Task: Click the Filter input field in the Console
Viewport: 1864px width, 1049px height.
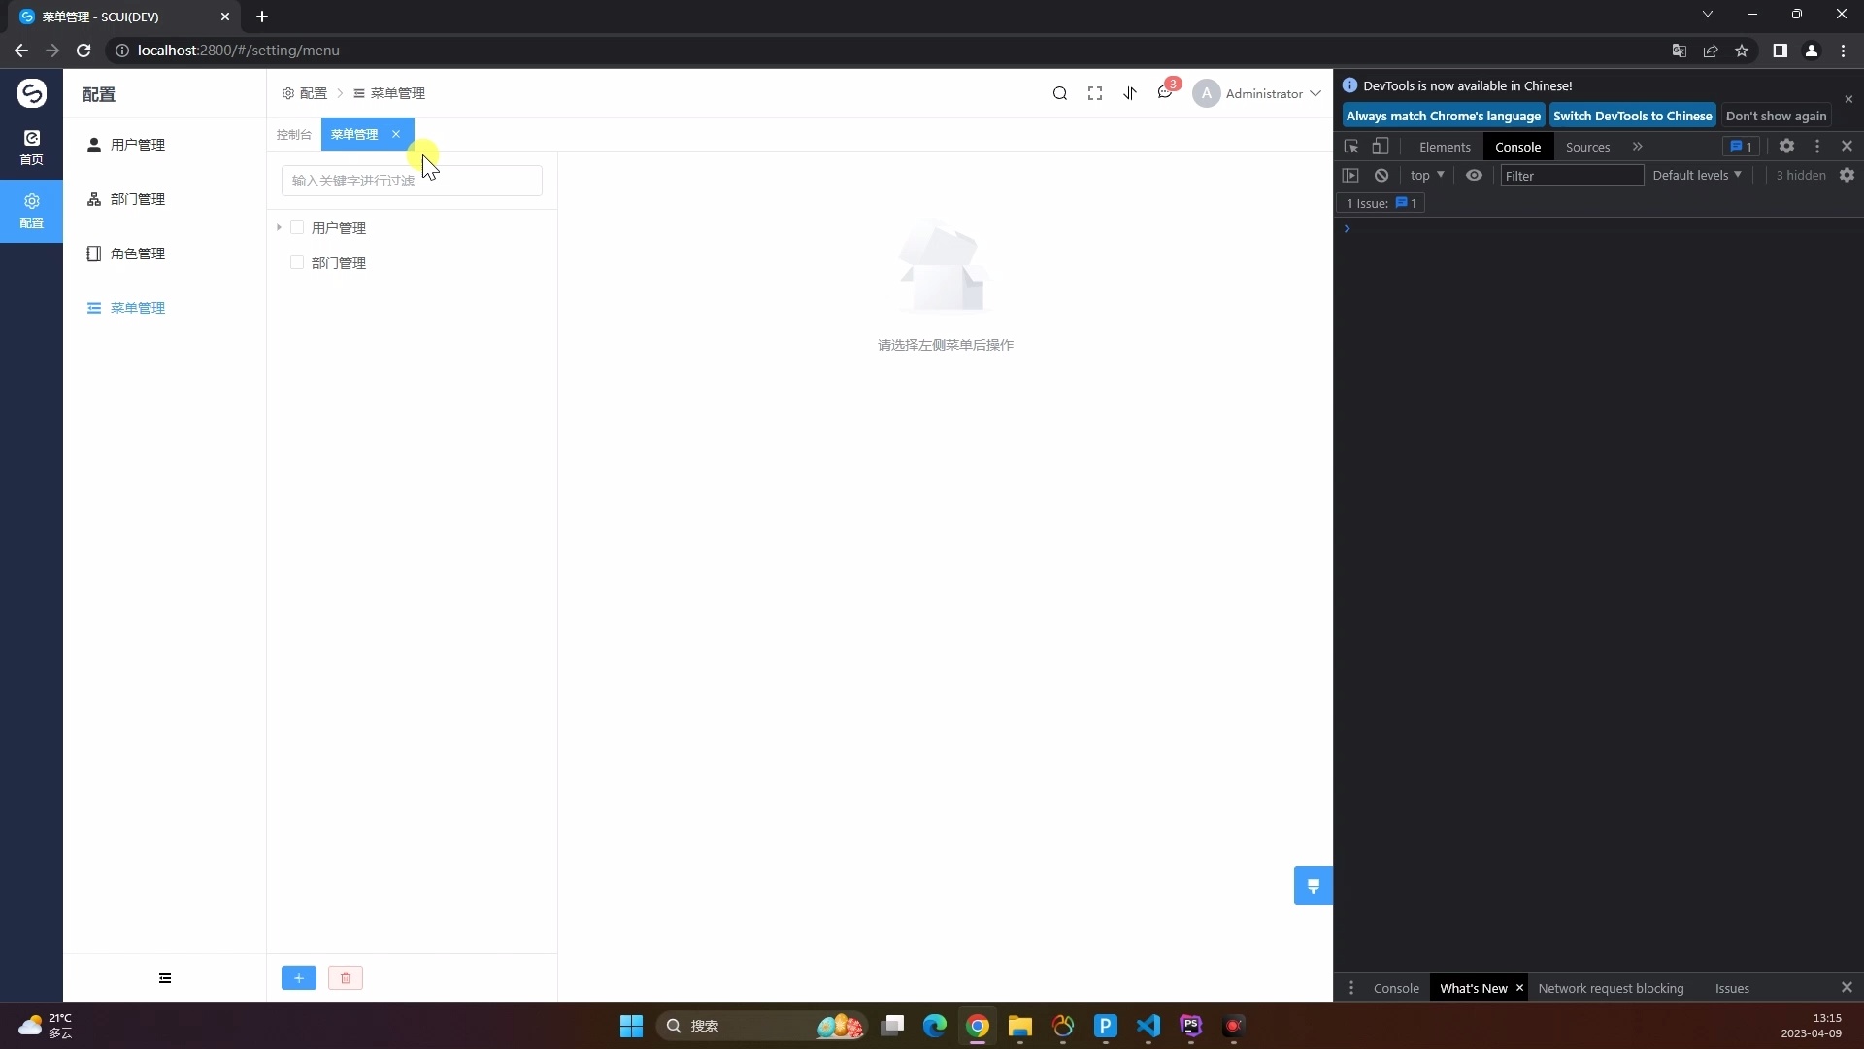Action: tap(1571, 175)
